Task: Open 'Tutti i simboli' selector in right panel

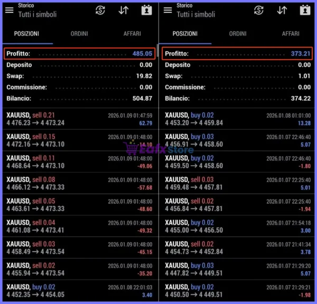Action: click(196, 14)
